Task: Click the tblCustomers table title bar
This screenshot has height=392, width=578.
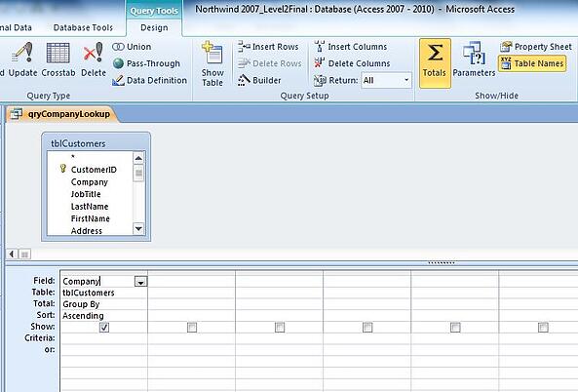Action: [96, 143]
